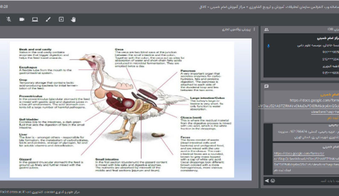Viewport: 339px width, 196px height.
Task: Select the 'Pancreas' heading on slide
Action: (x=188, y=71)
